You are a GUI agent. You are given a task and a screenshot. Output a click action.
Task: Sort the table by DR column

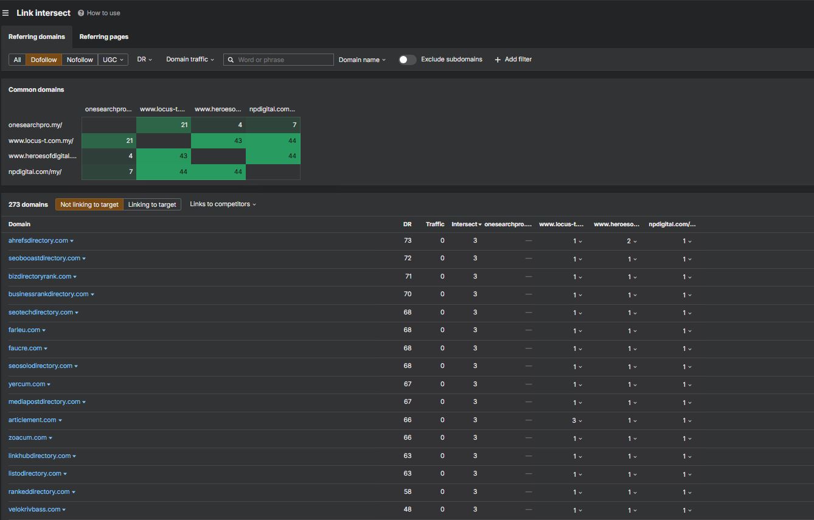(407, 224)
